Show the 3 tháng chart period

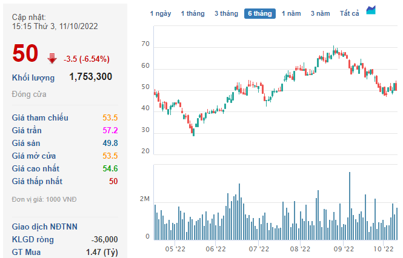click(226, 13)
